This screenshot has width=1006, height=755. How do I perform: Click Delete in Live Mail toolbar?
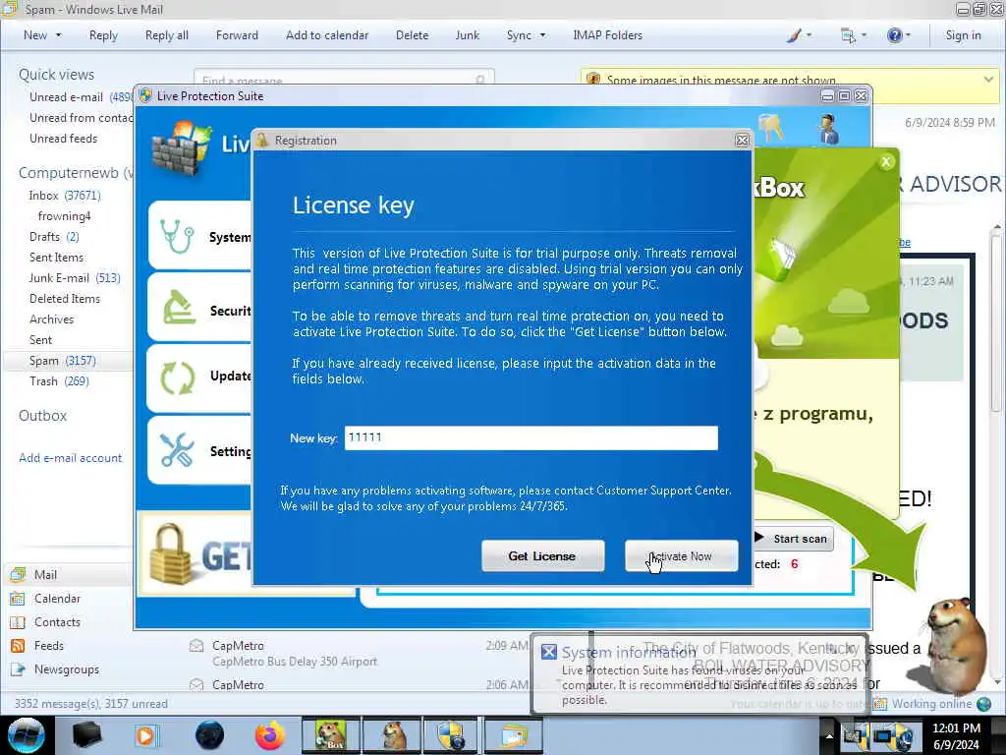coord(412,35)
